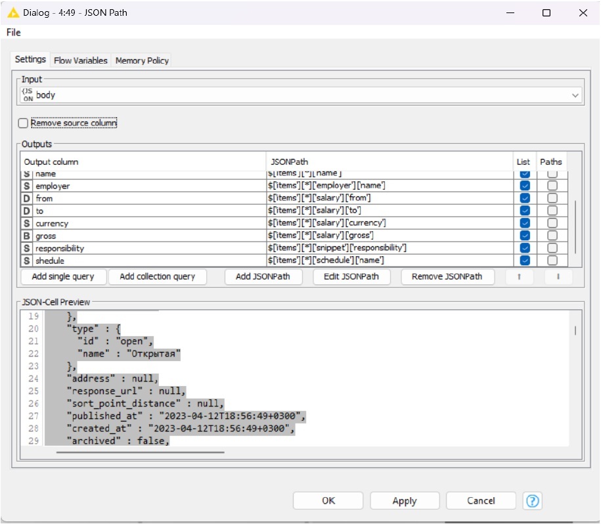The height and width of the screenshot is (524, 601).
Task: Click the help question mark icon
Action: (533, 501)
